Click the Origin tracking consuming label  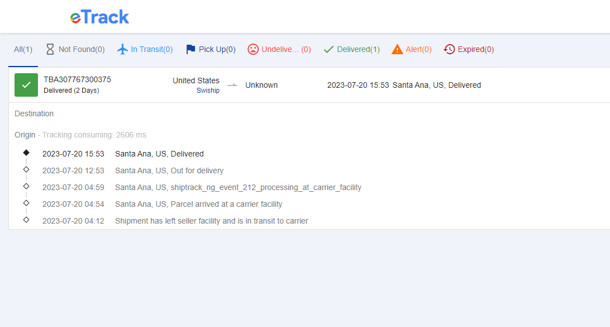80,135
